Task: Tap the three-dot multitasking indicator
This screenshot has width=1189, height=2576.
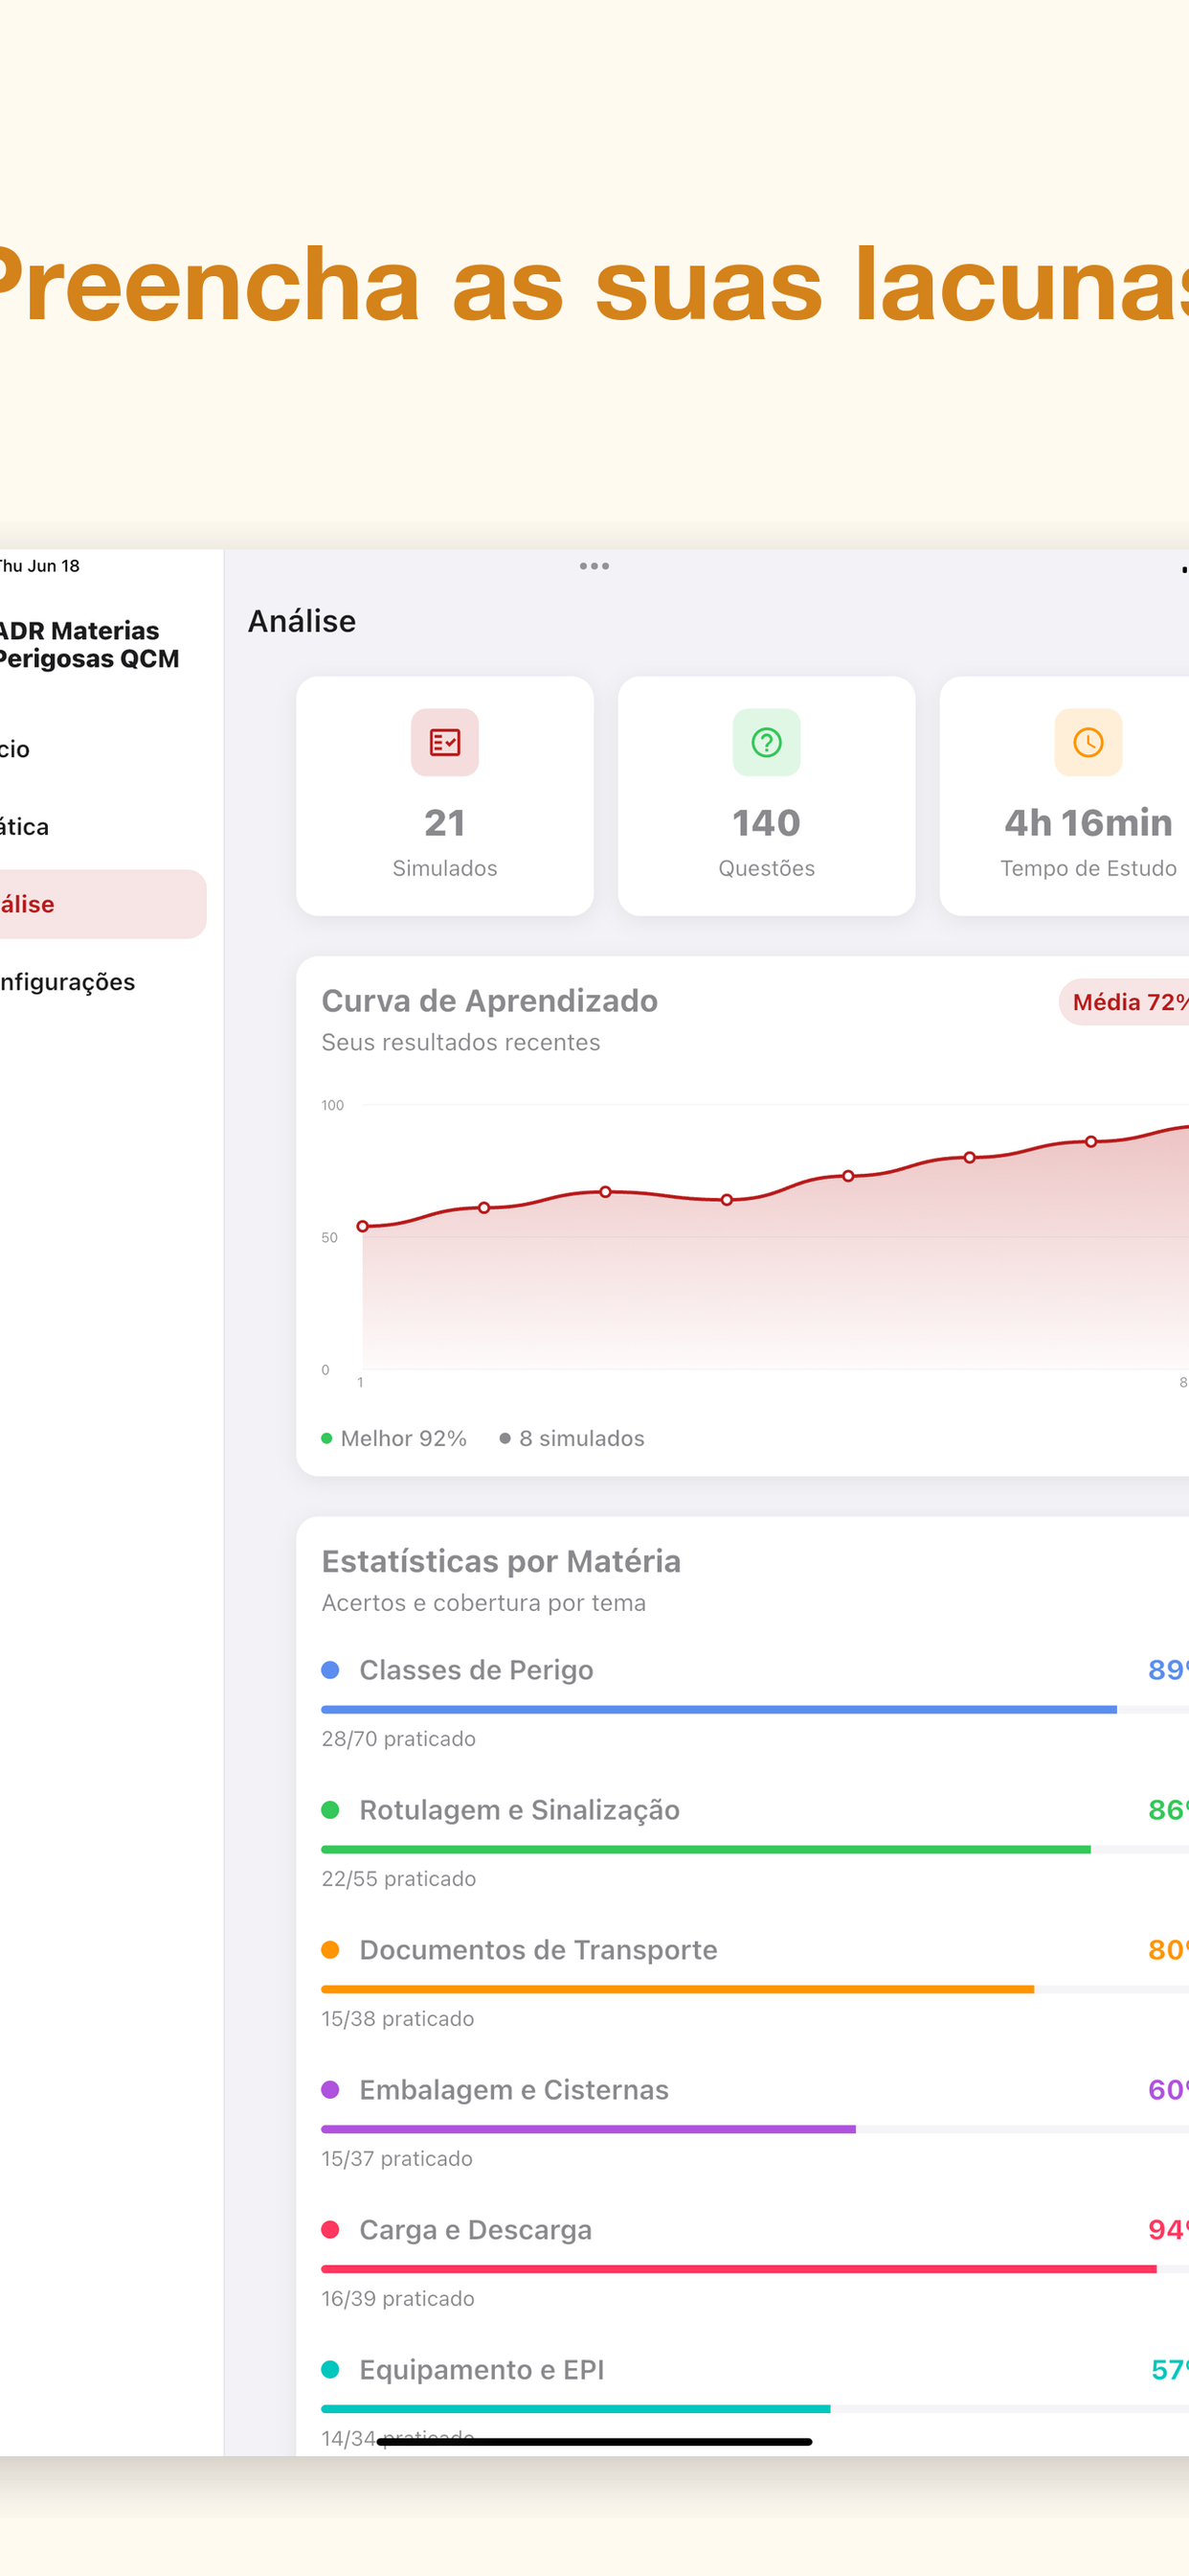Action: click(x=594, y=566)
